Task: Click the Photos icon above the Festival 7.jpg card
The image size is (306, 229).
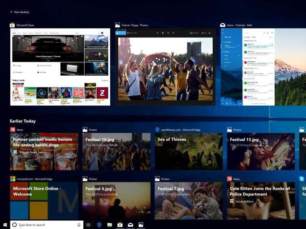Action: pos(157,179)
